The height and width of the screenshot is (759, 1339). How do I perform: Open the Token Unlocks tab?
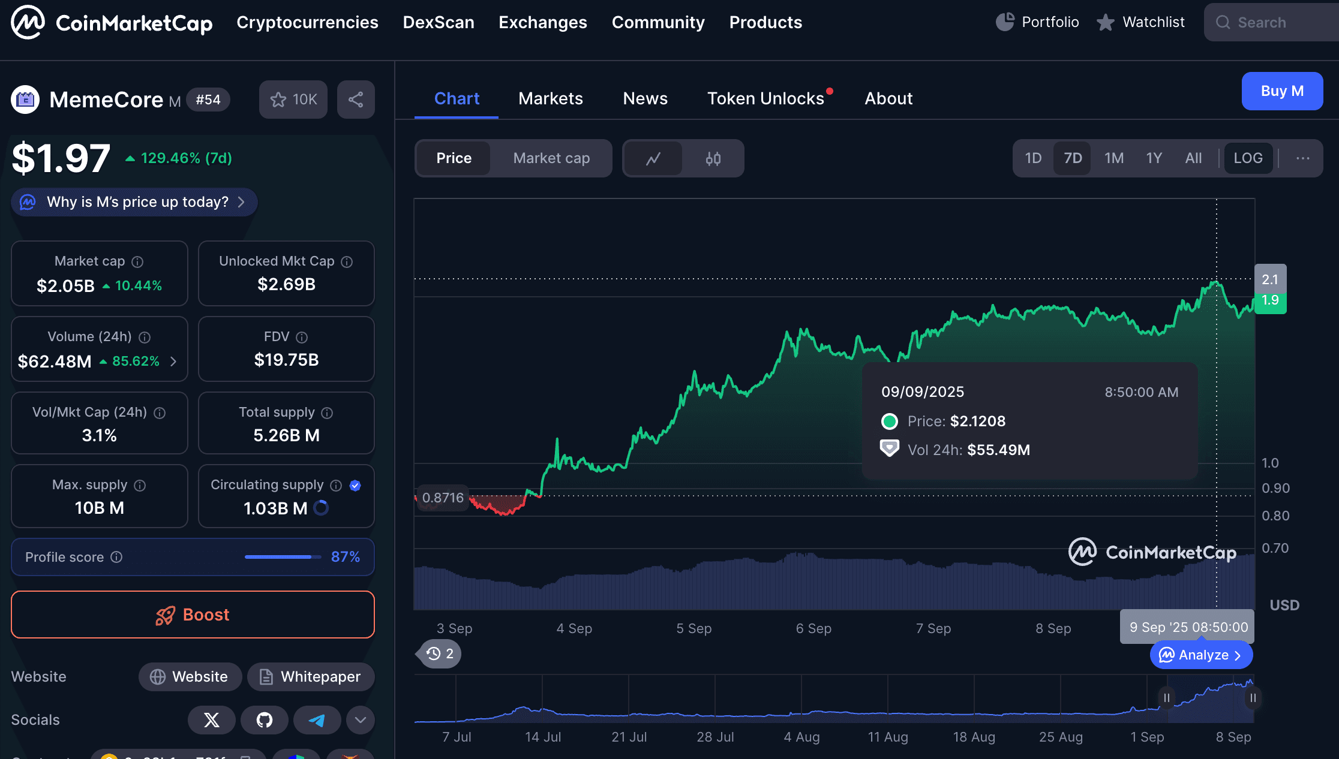tap(765, 98)
